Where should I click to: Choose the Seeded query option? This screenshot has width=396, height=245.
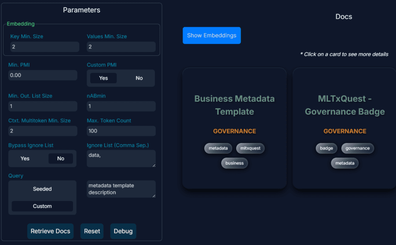[42, 189]
